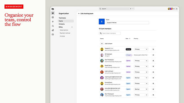
Task: Remove Liam Johnson from the team
Action: pos(153,72)
